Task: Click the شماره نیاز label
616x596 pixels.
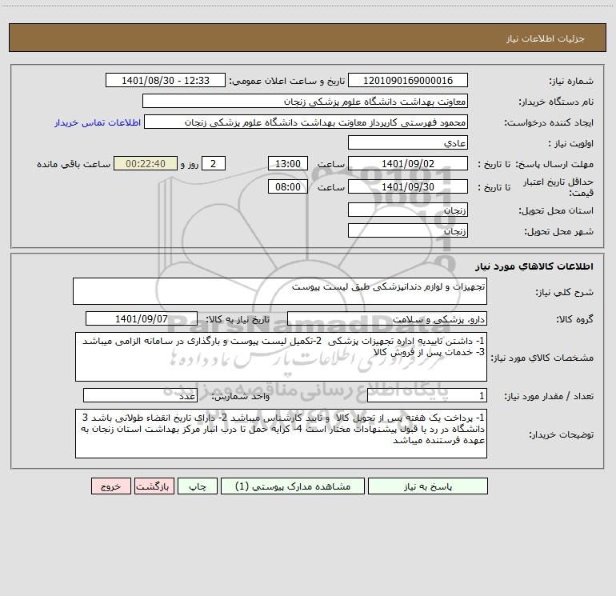Action: (x=571, y=82)
